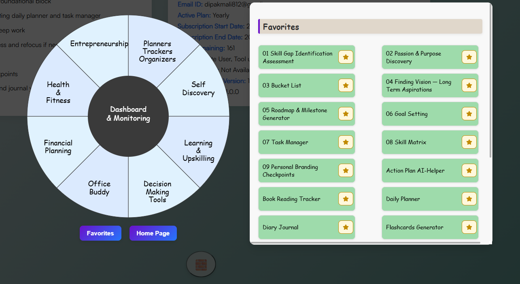Image resolution: width=520 pixels, height=284 pixels.
Task: Click star beside 08 Skill Matrix
Action: pos(469,142)
